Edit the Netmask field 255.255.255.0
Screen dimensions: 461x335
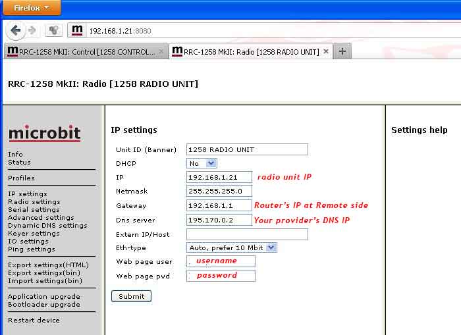coord(219,192)
